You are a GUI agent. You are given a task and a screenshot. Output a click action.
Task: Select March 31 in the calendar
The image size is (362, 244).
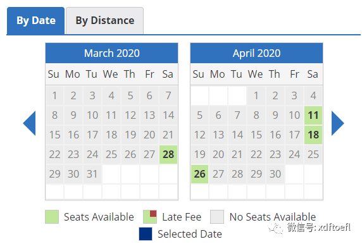point(92,174)
